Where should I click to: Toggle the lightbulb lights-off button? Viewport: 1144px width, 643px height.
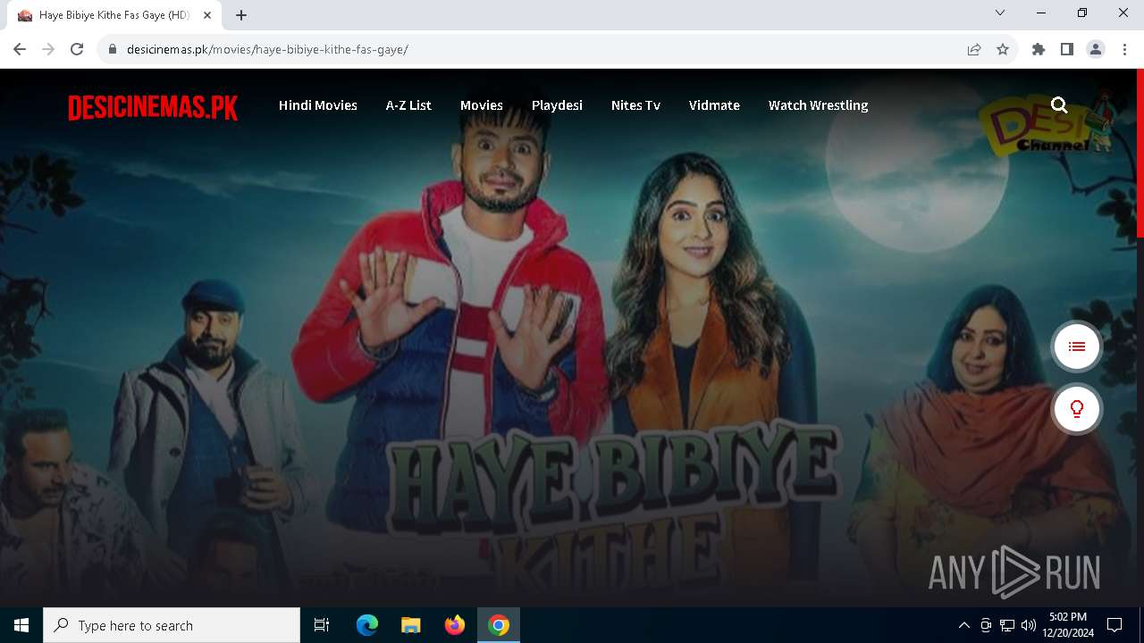click(x=1076, y=409)
